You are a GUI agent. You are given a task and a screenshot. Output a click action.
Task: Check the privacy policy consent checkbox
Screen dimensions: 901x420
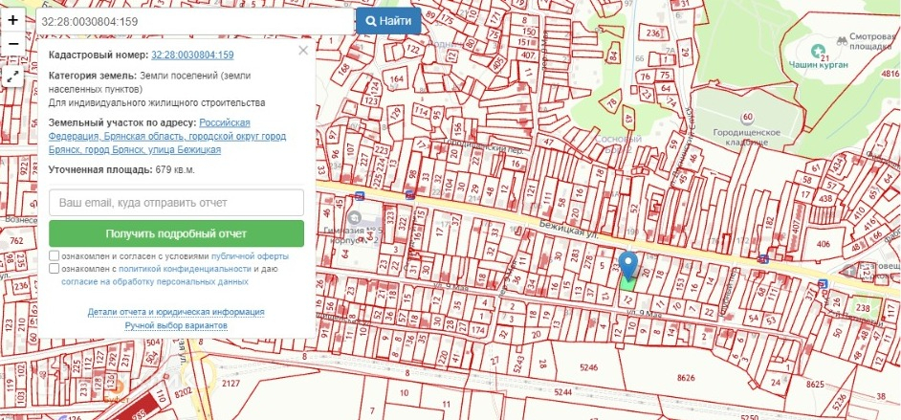click(54, 269)
